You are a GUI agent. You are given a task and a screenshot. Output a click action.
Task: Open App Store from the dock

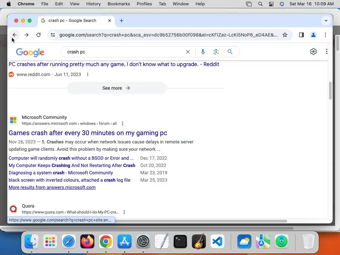[x=125, y=241]
